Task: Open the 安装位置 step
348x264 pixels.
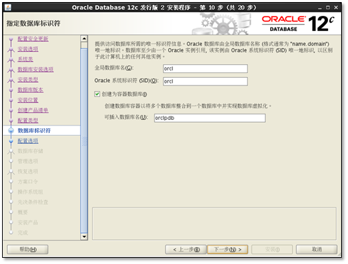Action: coord(28,100)
